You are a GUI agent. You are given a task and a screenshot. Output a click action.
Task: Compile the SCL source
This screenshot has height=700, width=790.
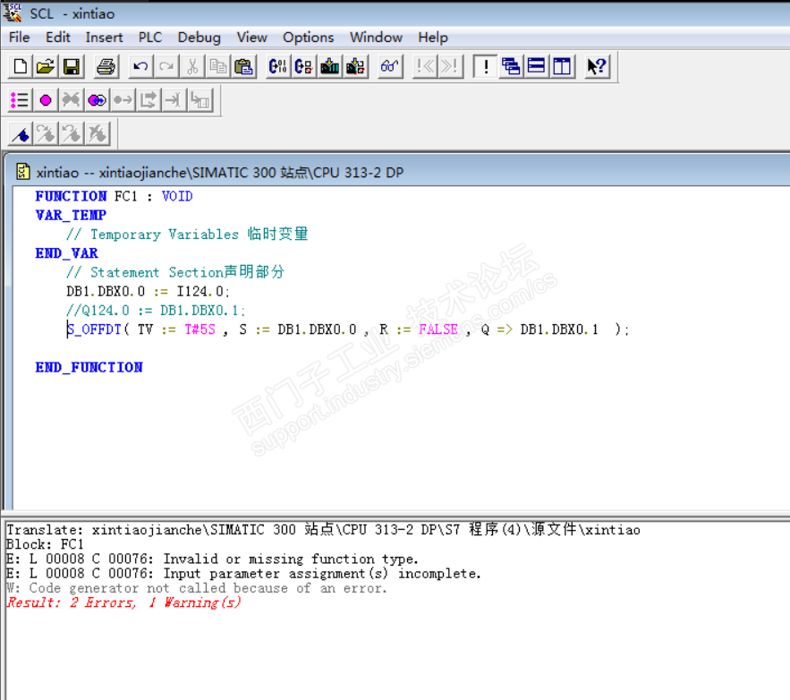coord(277,66)
